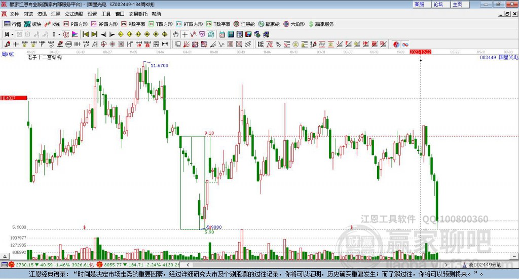The image size is (519, 279).
Task: Jump to first bar with skip-to-start arrow
Action: click(85, 34)
